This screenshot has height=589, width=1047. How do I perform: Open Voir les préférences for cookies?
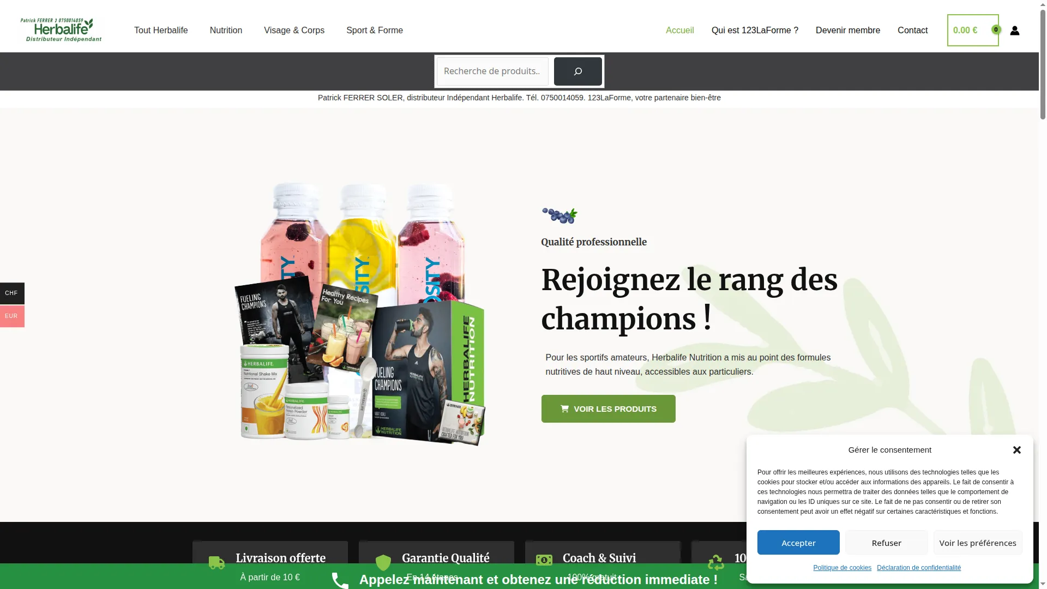tap(977, 543)
